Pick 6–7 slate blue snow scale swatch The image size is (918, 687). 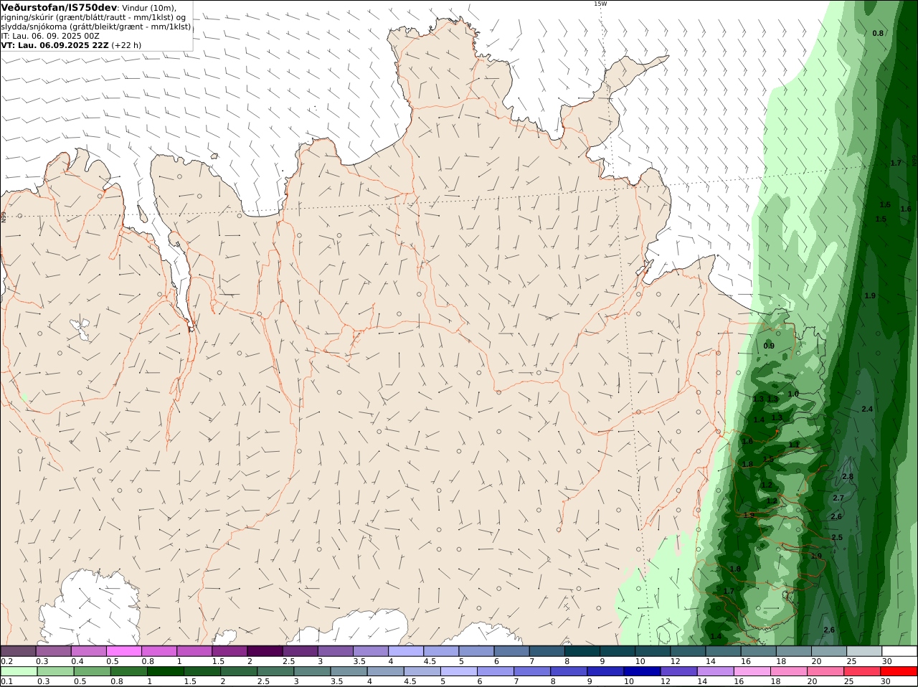point(513,650)
